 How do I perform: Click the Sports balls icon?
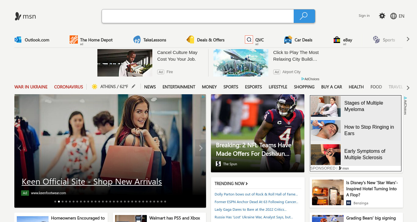pyautogui.click(x=376, y=40)
